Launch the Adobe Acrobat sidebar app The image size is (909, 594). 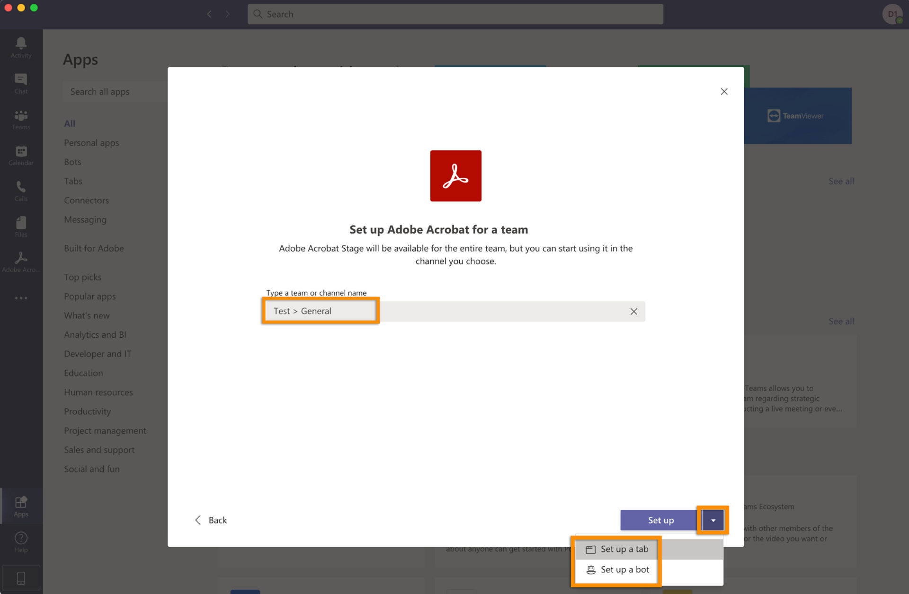coord(21,262)
